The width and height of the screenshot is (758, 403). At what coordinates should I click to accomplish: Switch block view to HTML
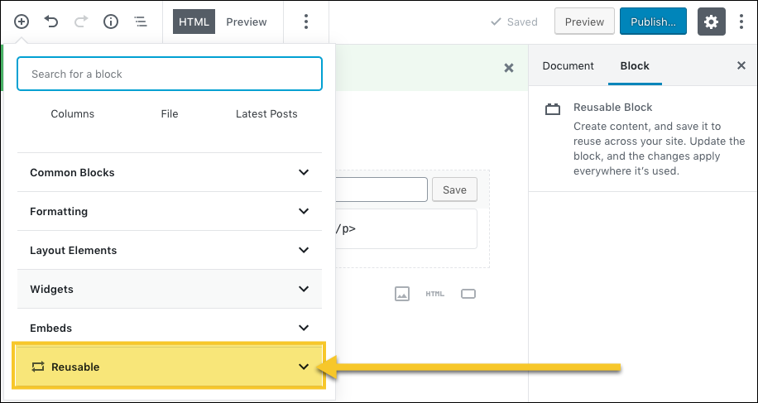(194, 22)
